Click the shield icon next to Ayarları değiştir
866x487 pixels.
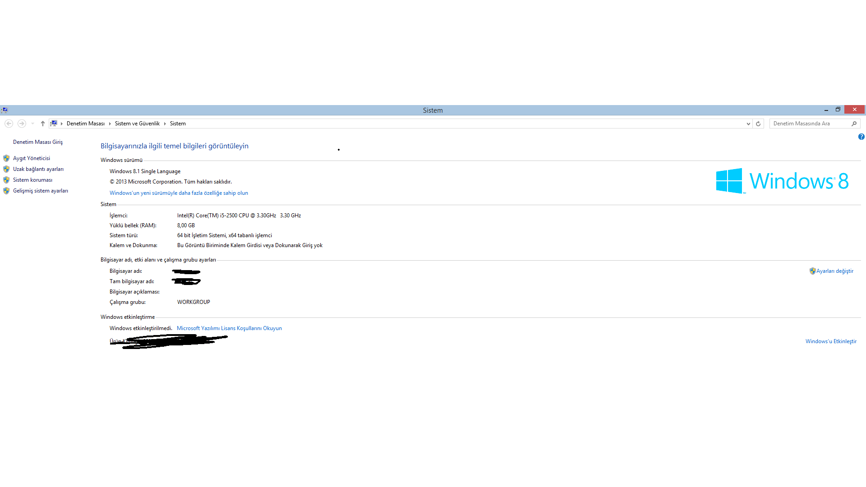[812, 271]
